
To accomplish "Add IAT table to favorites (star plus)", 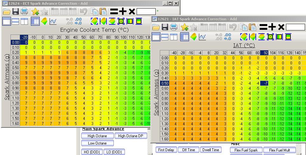I will 184,27.
